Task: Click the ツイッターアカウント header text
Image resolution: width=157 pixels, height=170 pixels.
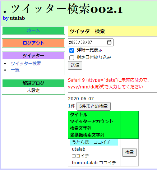Action: 92,121
